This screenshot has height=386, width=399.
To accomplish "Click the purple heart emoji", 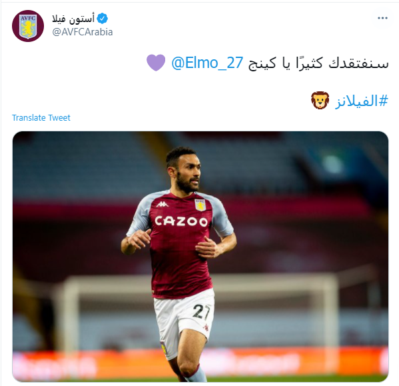I will 156,63.
